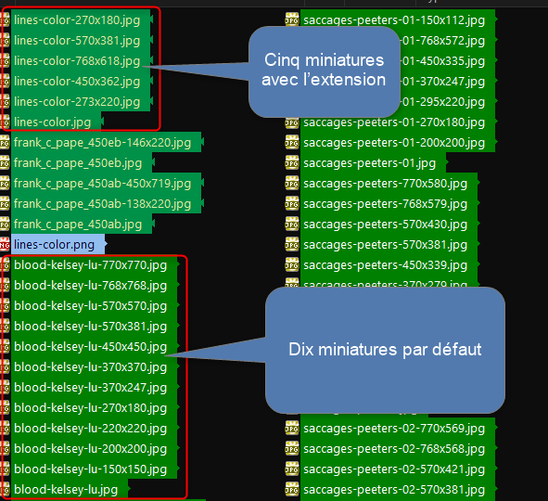Select the lines-color.png file
Image resolution: width=548 pixels, height=501 pixels.
(x=54, y=245)
